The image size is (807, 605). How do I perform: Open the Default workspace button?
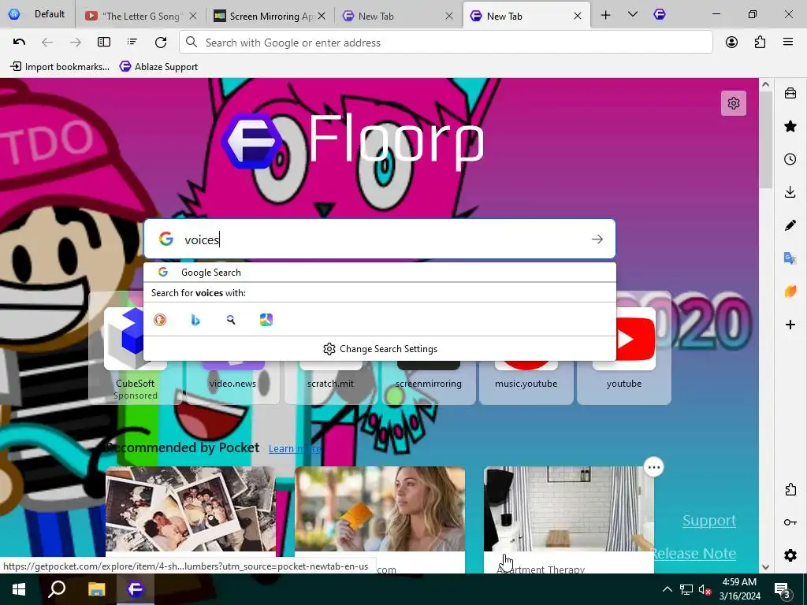37,14
